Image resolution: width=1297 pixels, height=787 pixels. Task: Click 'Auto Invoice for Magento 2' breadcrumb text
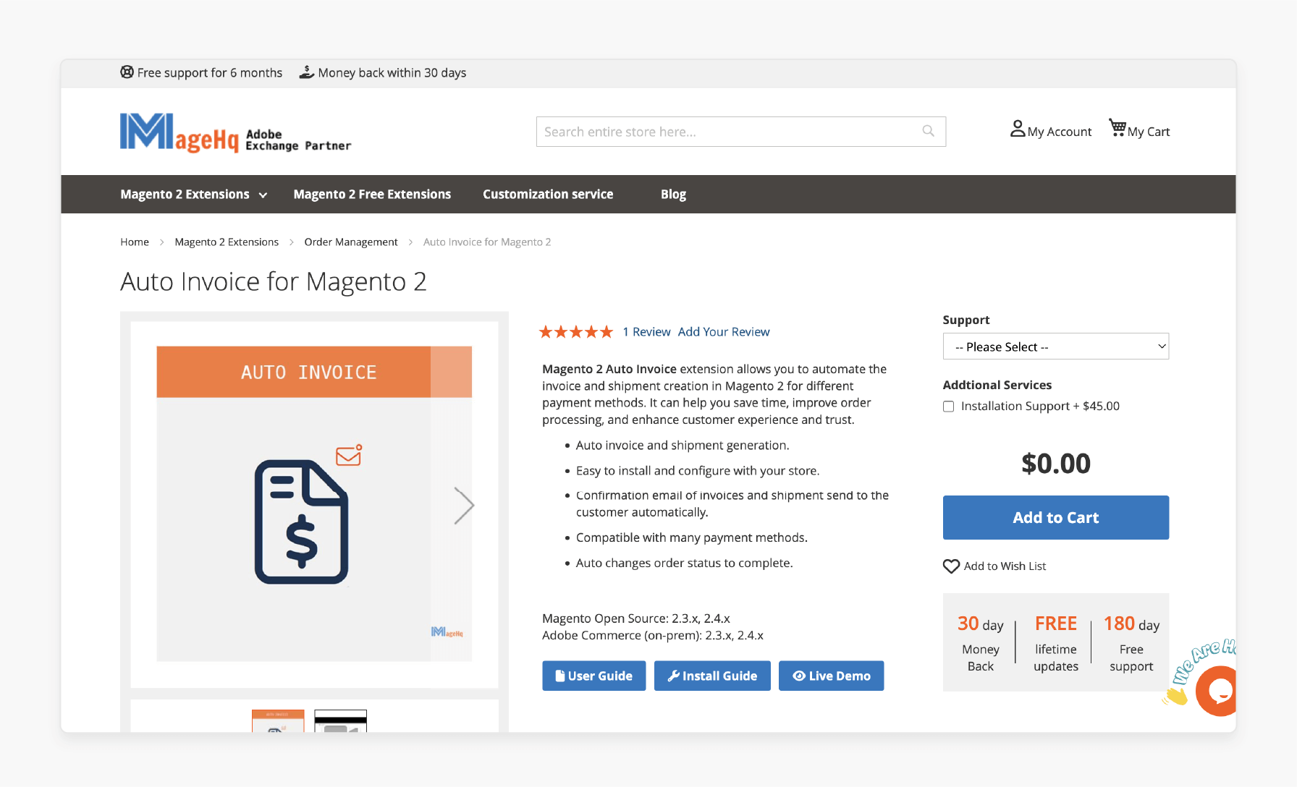point(487,242)
